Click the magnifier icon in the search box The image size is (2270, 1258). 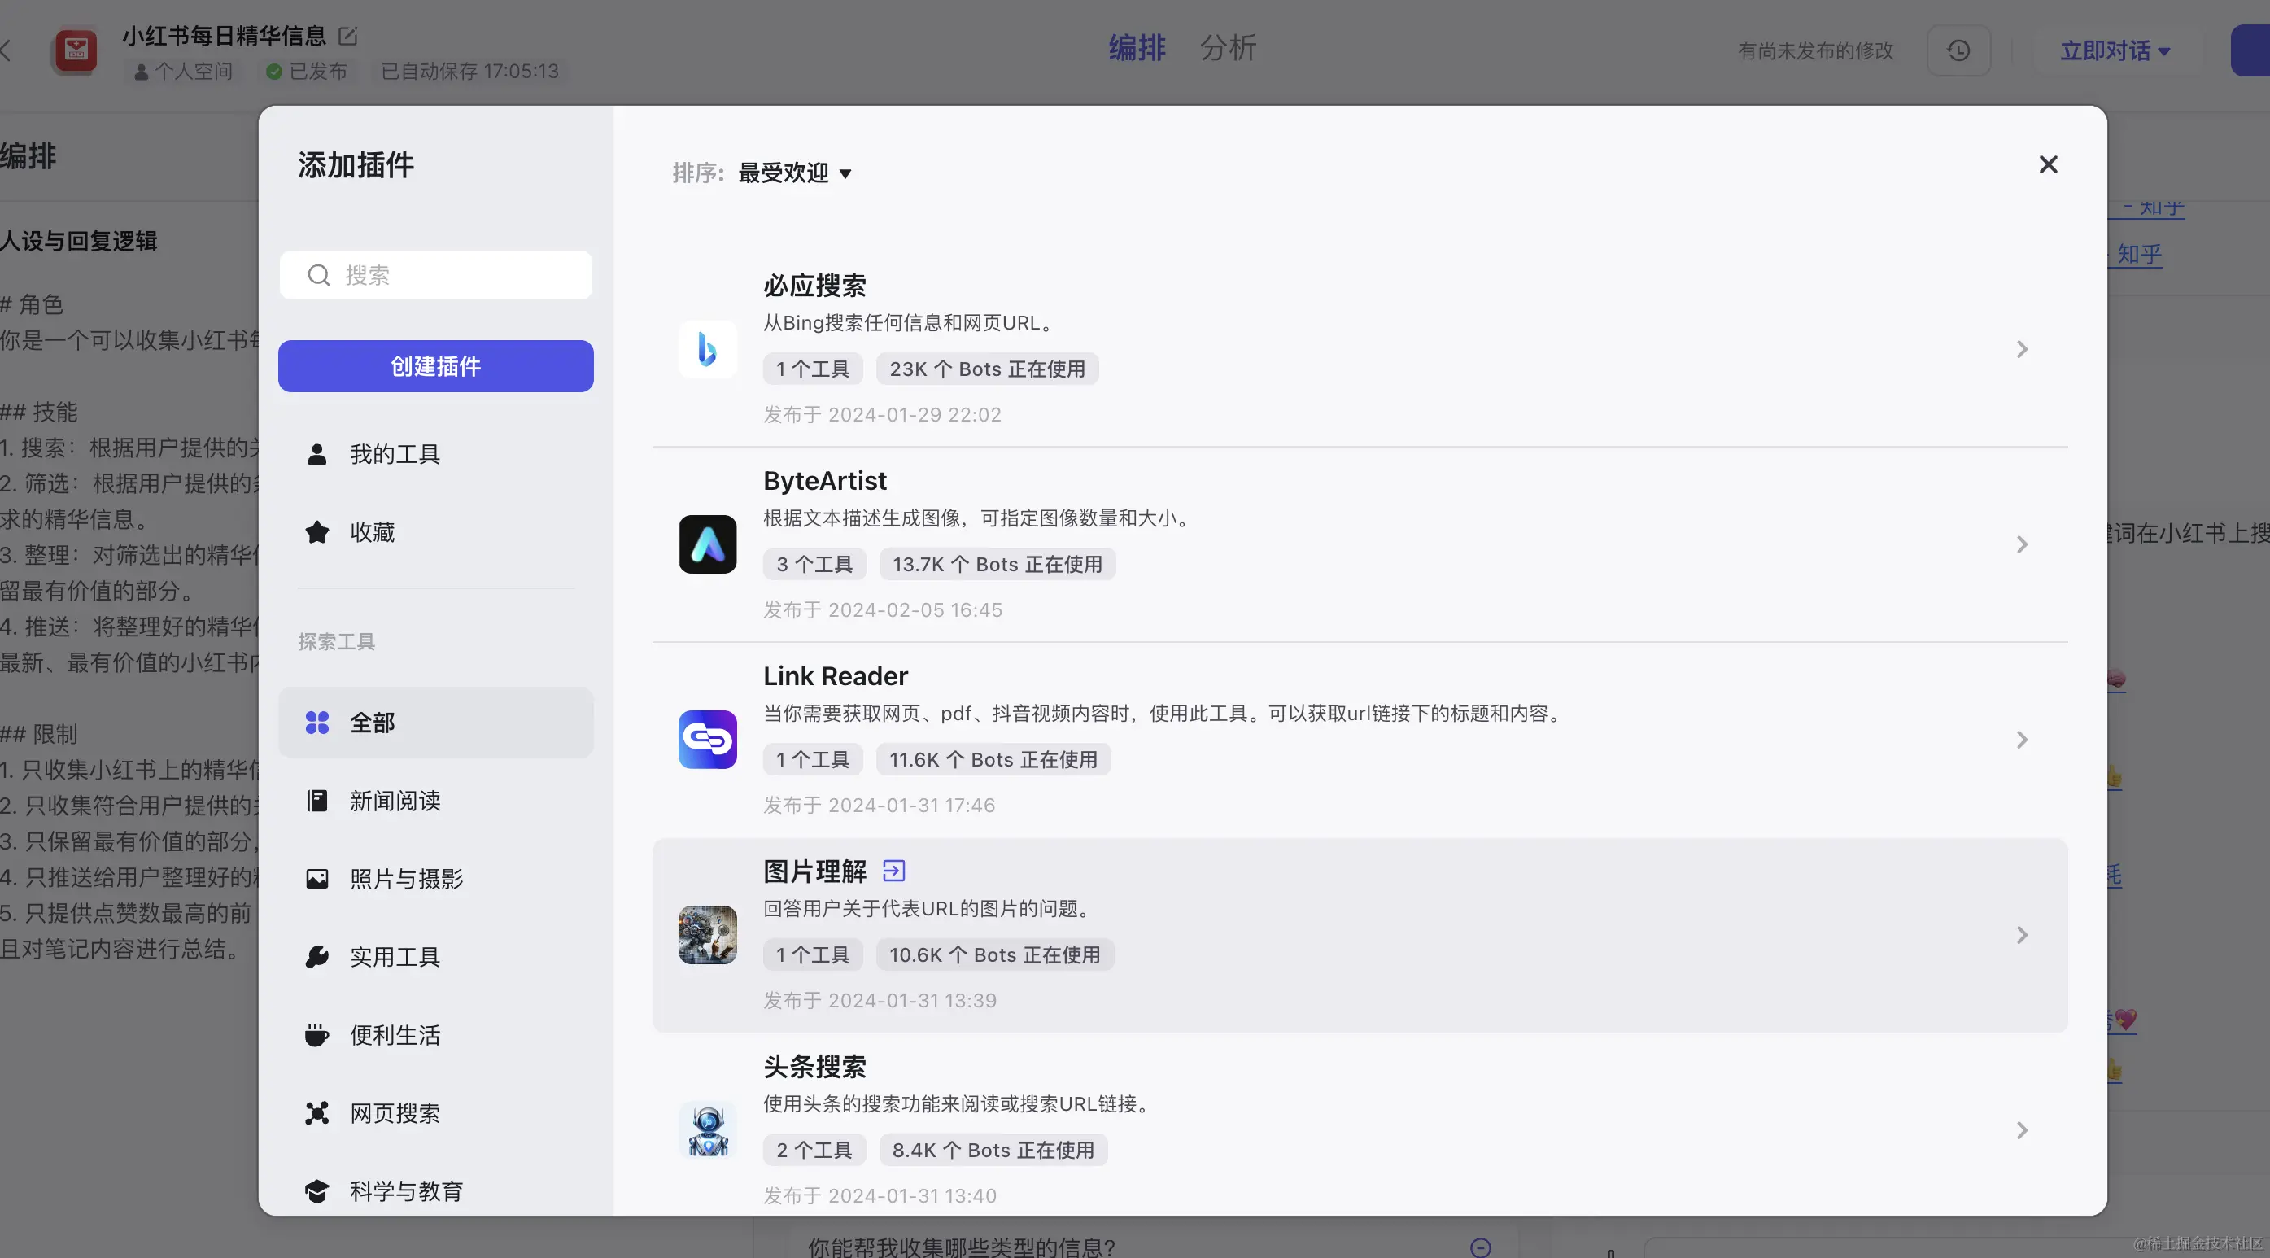[318, 275]
